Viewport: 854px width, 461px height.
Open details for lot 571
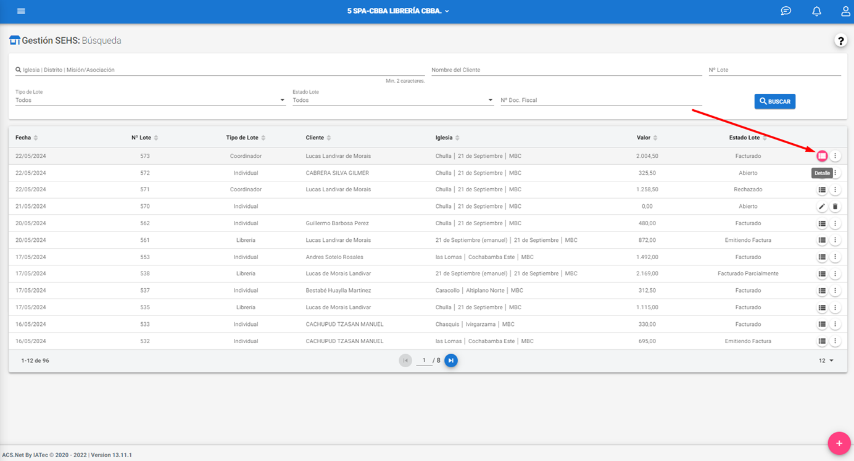coord(822,190)
